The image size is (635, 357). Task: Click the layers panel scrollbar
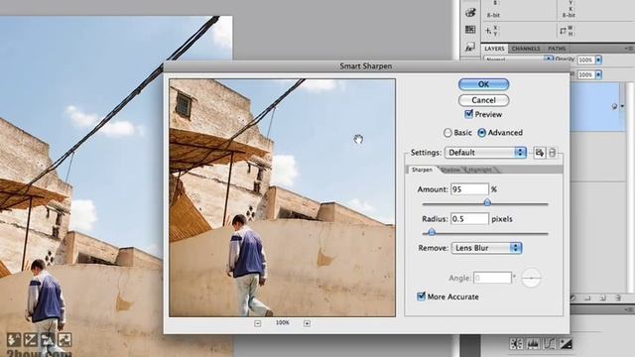pyautogui.click(x=630, y=187)
